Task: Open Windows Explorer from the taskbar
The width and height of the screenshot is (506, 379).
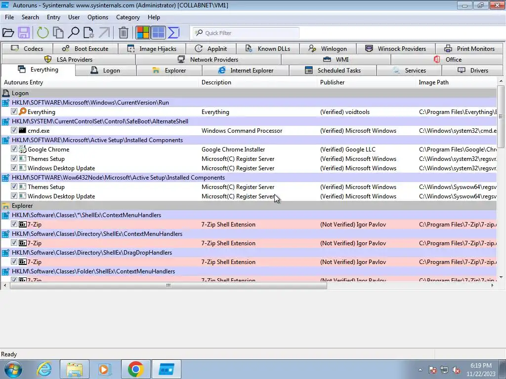Action: coord(75,369)
